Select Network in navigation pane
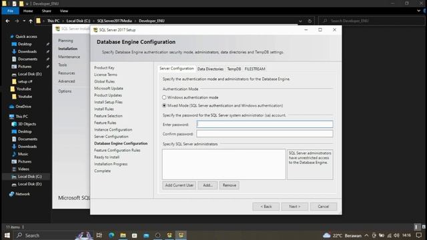This screenshot has height=240, width=427. tap(23, 194)
